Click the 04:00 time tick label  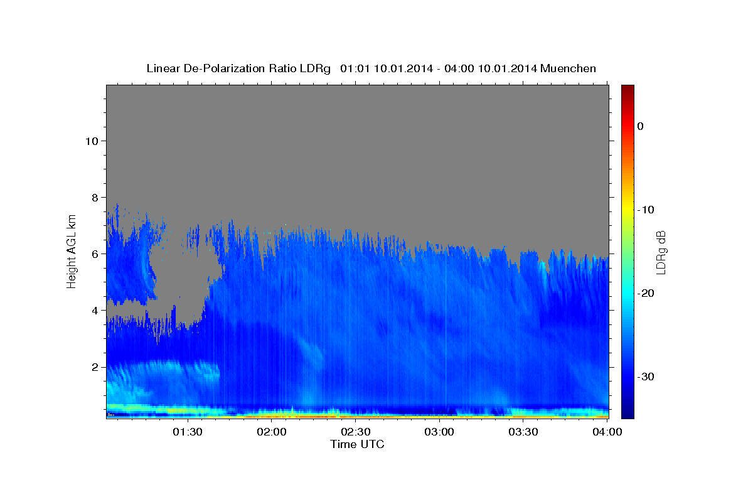[x=607, y=432]
